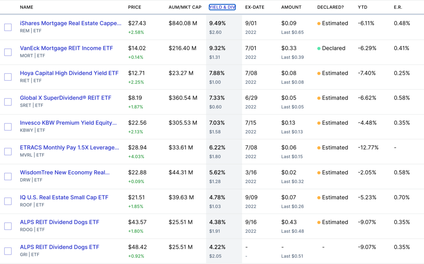Open the IQ U.S. Real Estate Small Cap ETF
The image size is (424, 264).
click(x=64, y=197)
